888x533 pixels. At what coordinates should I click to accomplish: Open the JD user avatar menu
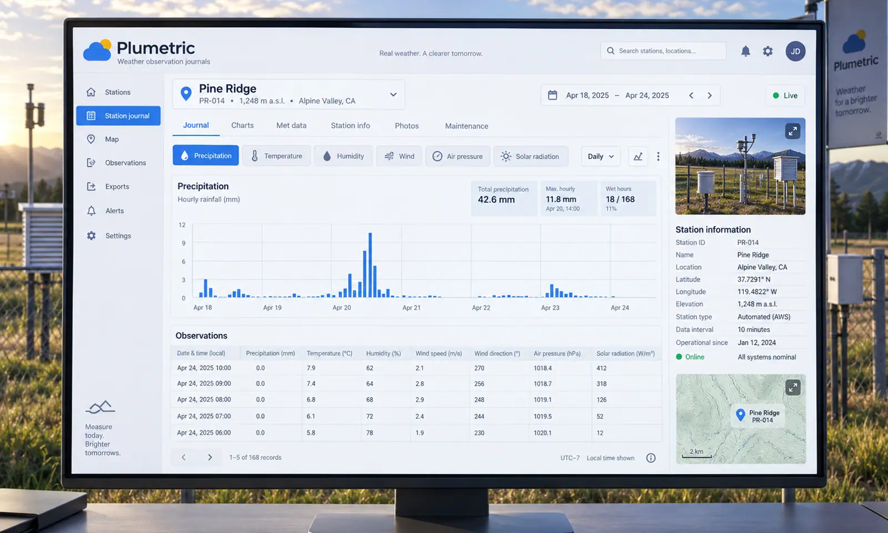[795, 51]
